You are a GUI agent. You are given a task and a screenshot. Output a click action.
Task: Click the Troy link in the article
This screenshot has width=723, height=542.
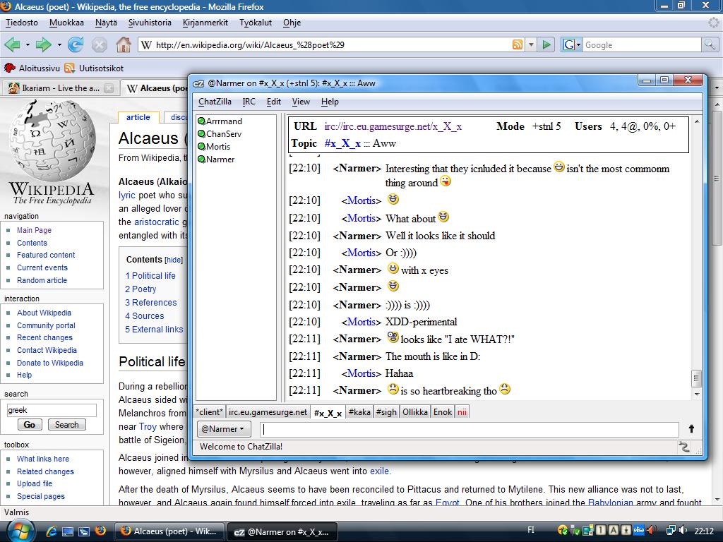(x=148, y=427)
